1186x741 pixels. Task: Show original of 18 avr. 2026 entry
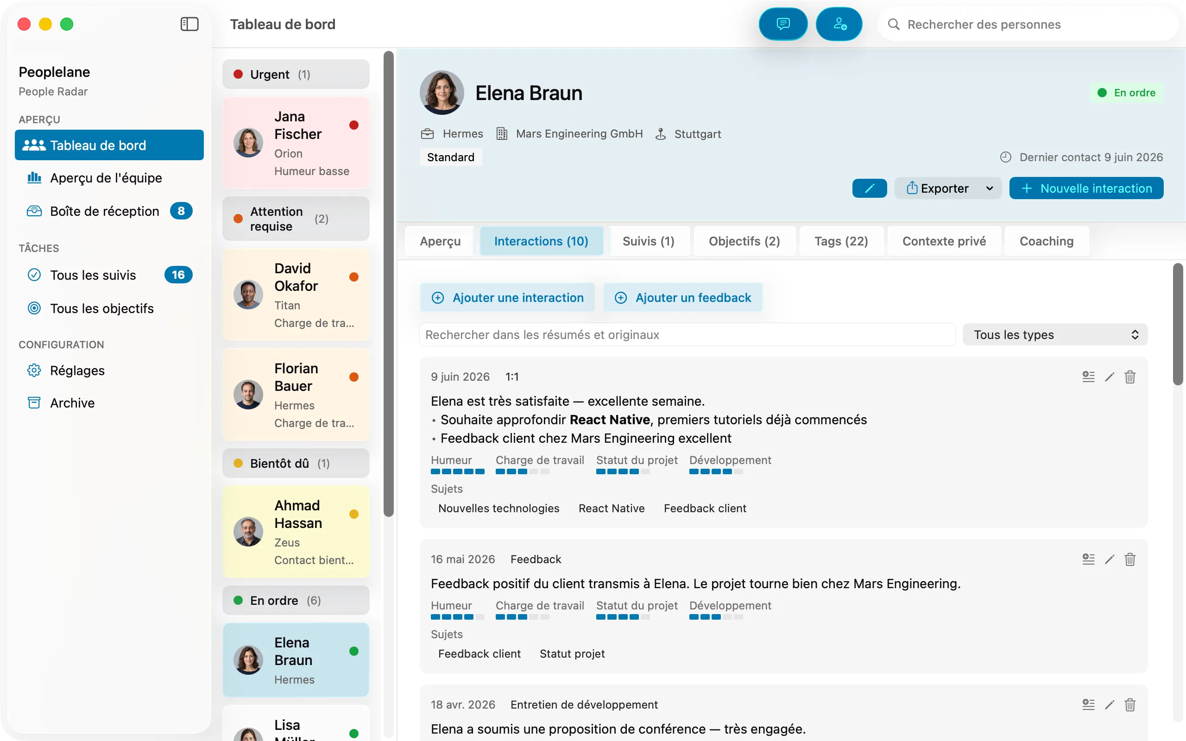coord(1088,704)
